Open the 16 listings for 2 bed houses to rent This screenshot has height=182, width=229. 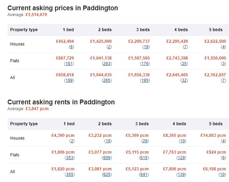coord(108,141)
